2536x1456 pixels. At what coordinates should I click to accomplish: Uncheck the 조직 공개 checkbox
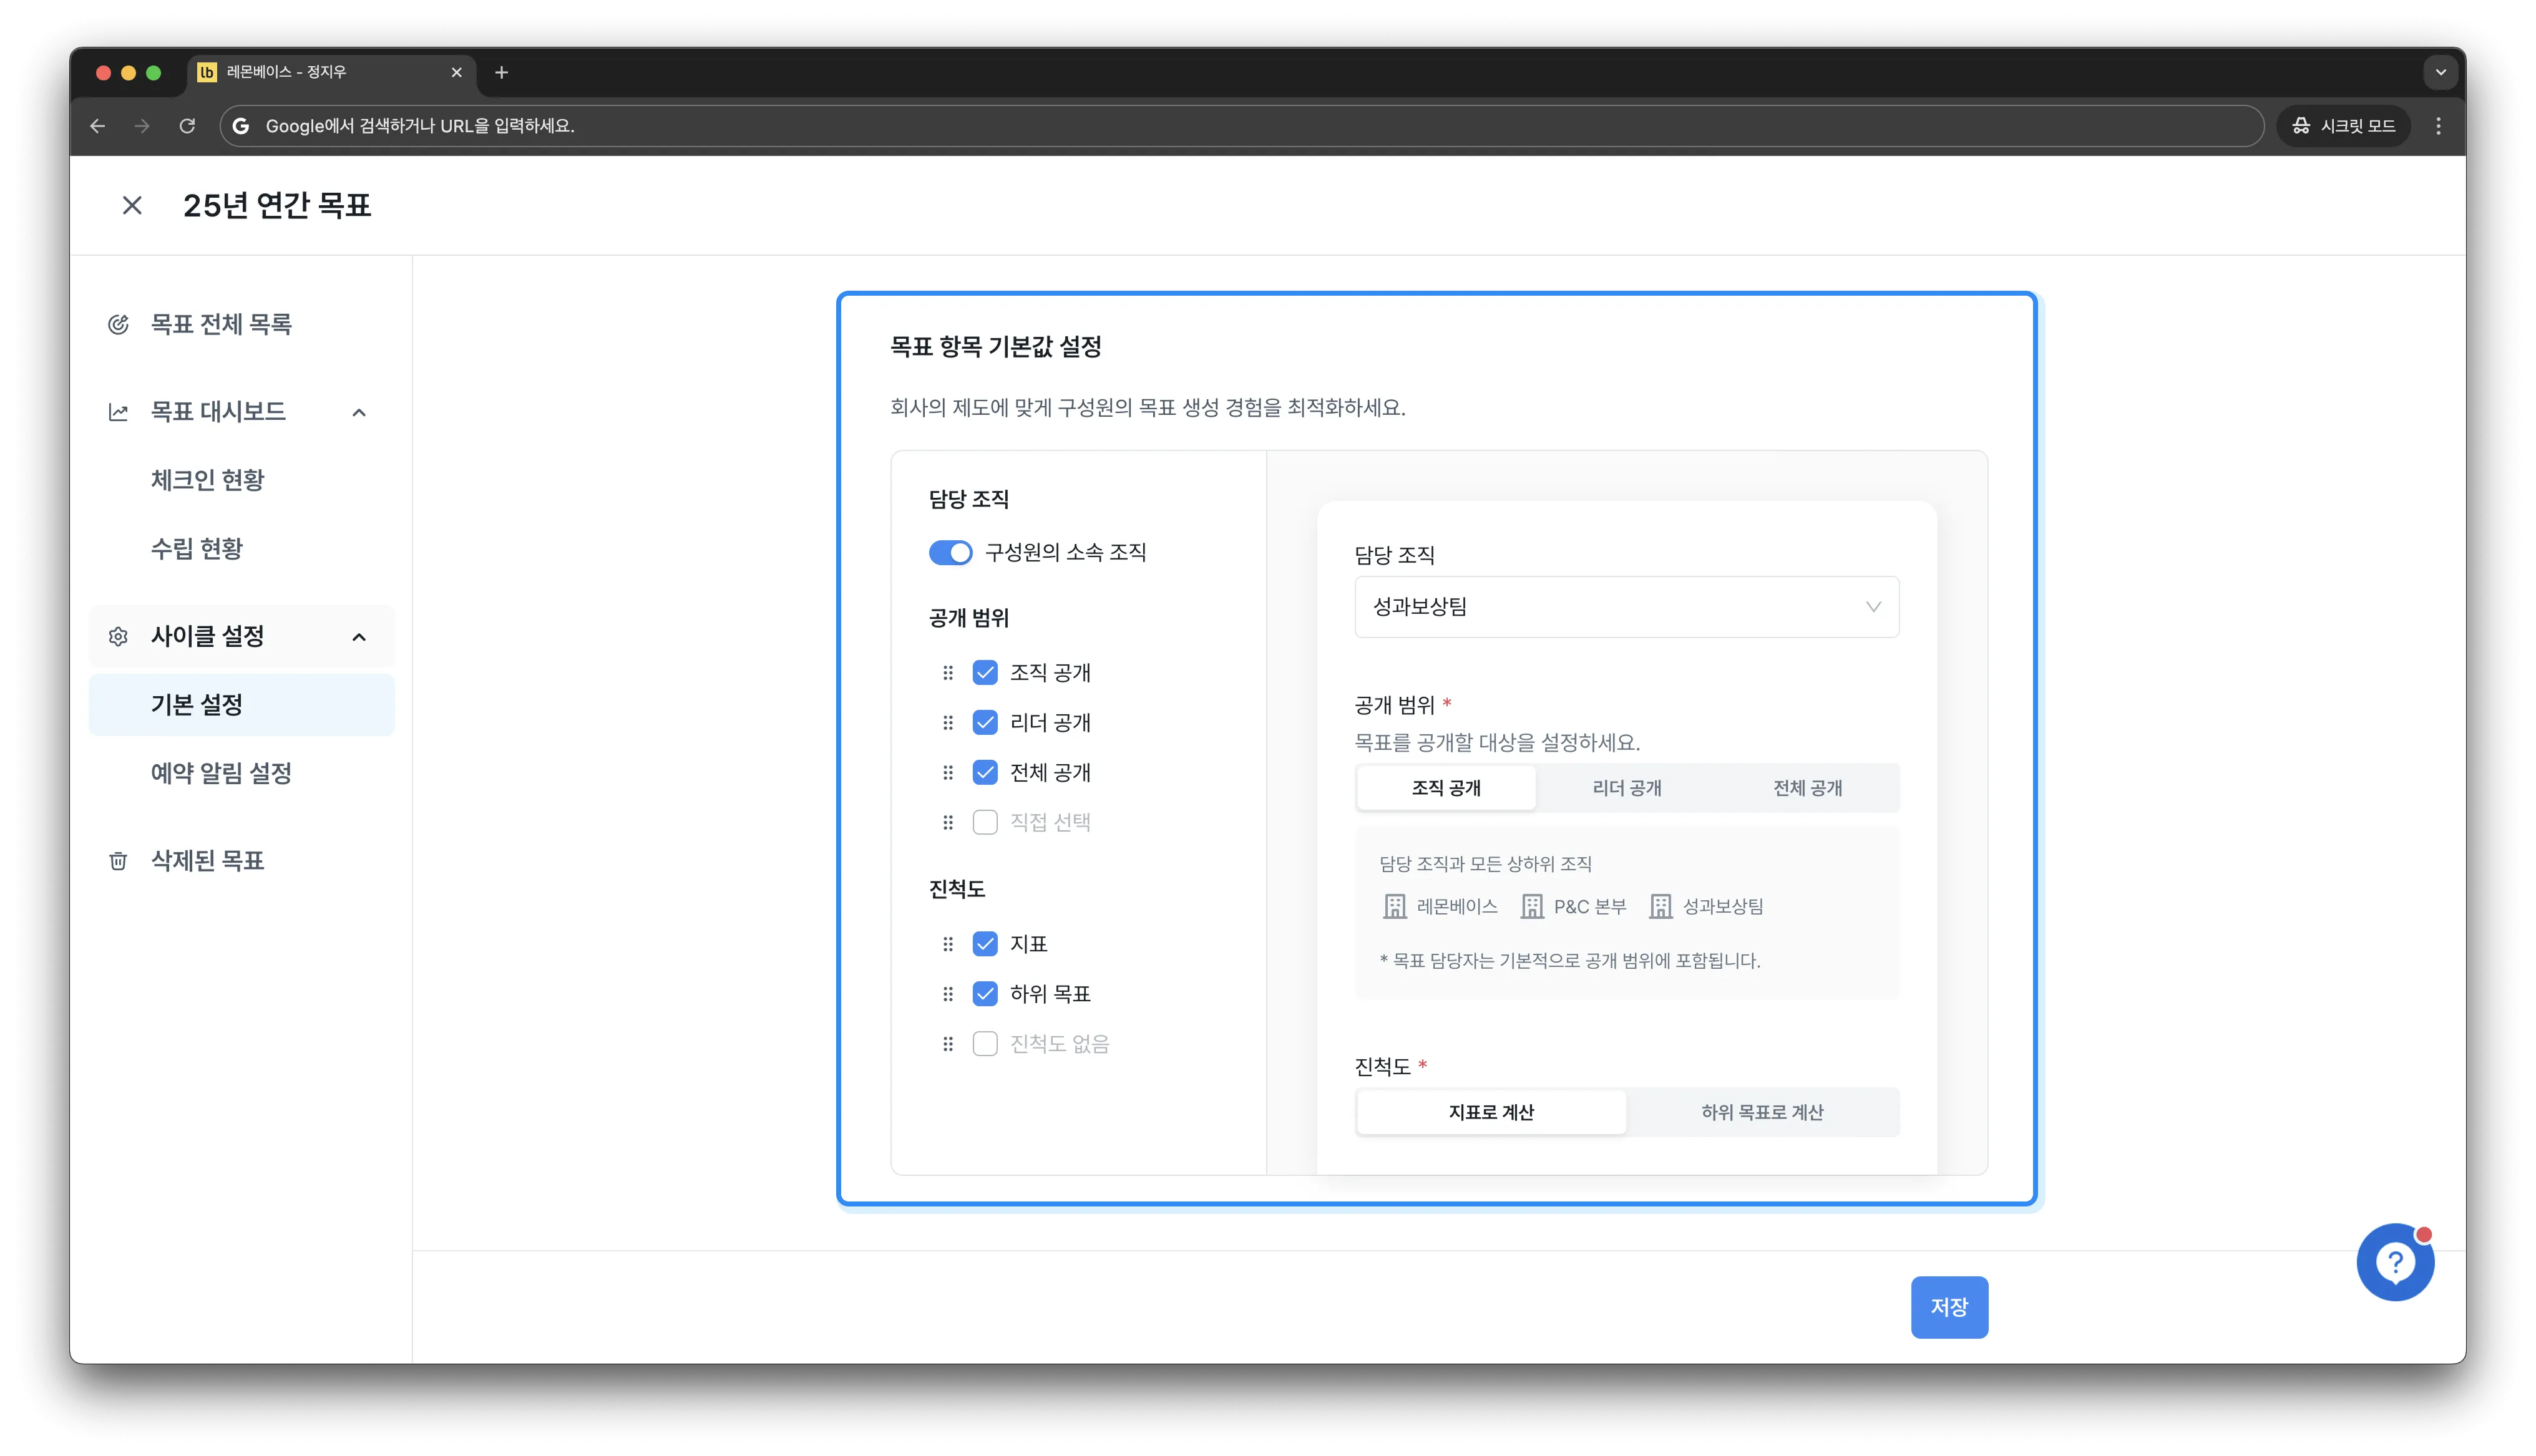click(x=985, y=673)
